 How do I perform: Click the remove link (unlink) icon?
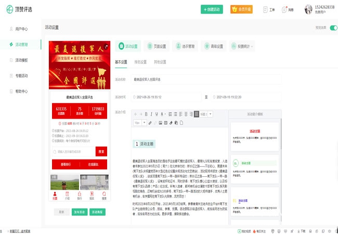[x=155, y=123]
